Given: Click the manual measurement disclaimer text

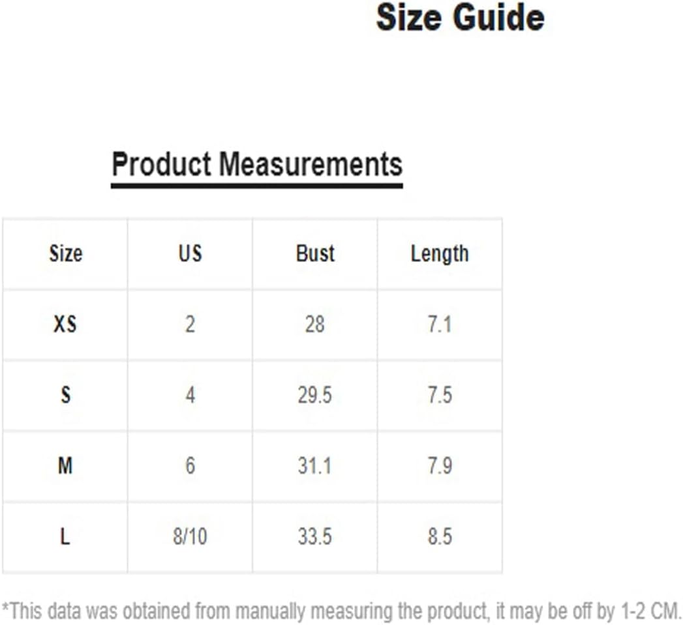Looking at the screenshot, I should tap(341, 611).
